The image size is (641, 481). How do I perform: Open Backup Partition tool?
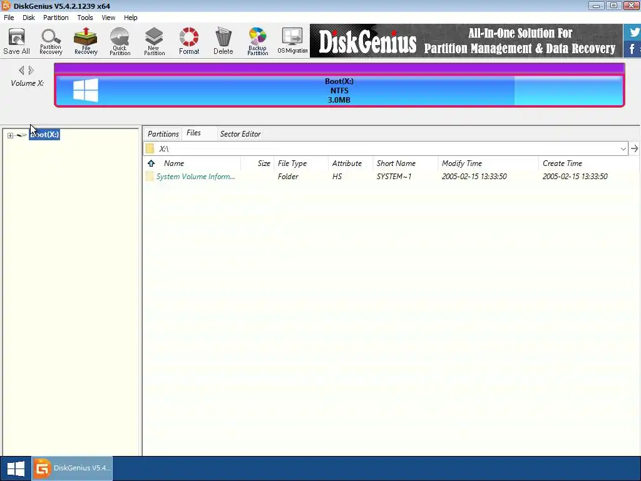coord(257,41)
